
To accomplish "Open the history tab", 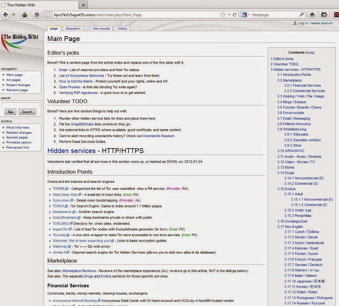I will pyautogui.click(x=122, y=29).
